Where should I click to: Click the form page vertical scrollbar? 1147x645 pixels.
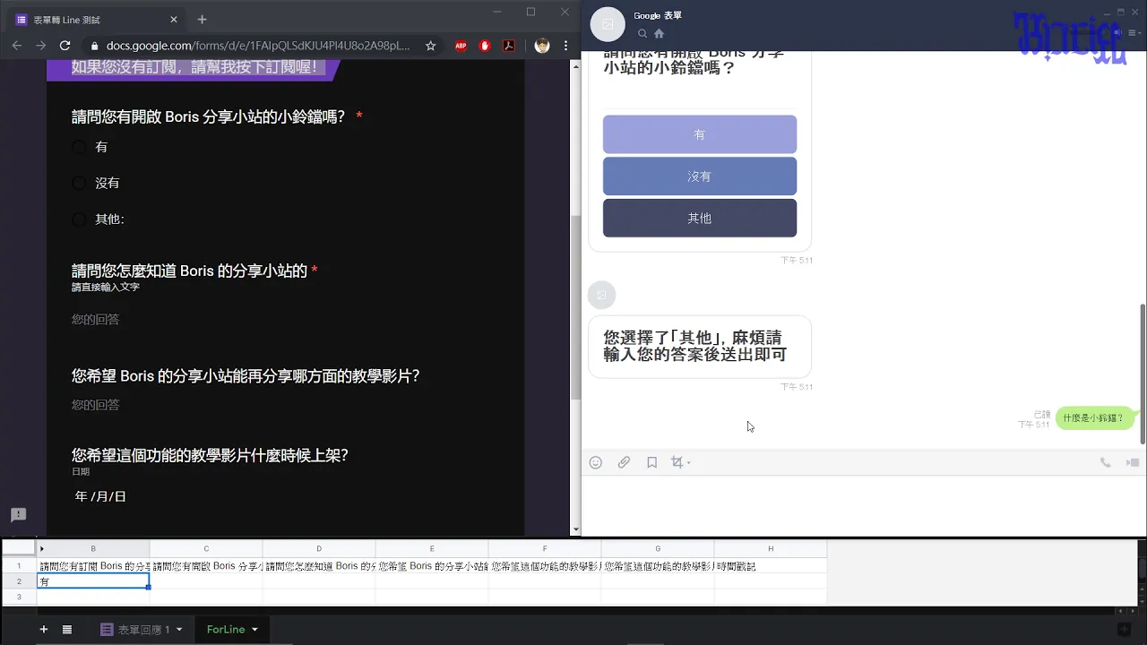point(575,306)
